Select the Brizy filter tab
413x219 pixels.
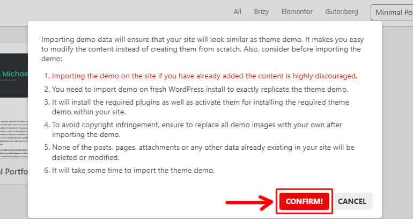pyautogui.click(x=261, y=12)
